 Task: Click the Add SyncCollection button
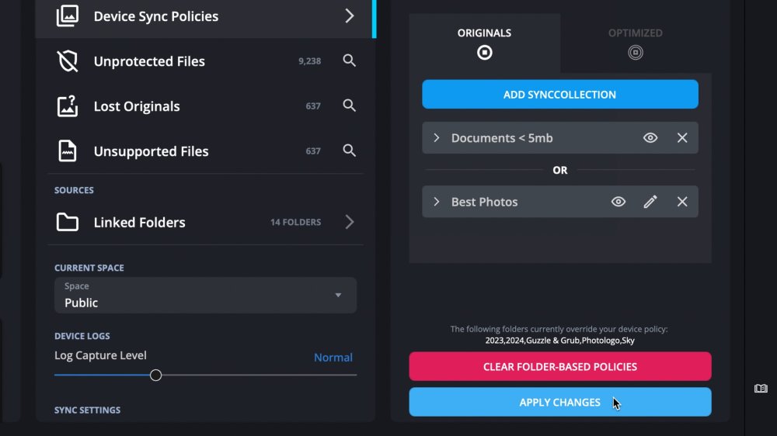(x=559, y=95)
